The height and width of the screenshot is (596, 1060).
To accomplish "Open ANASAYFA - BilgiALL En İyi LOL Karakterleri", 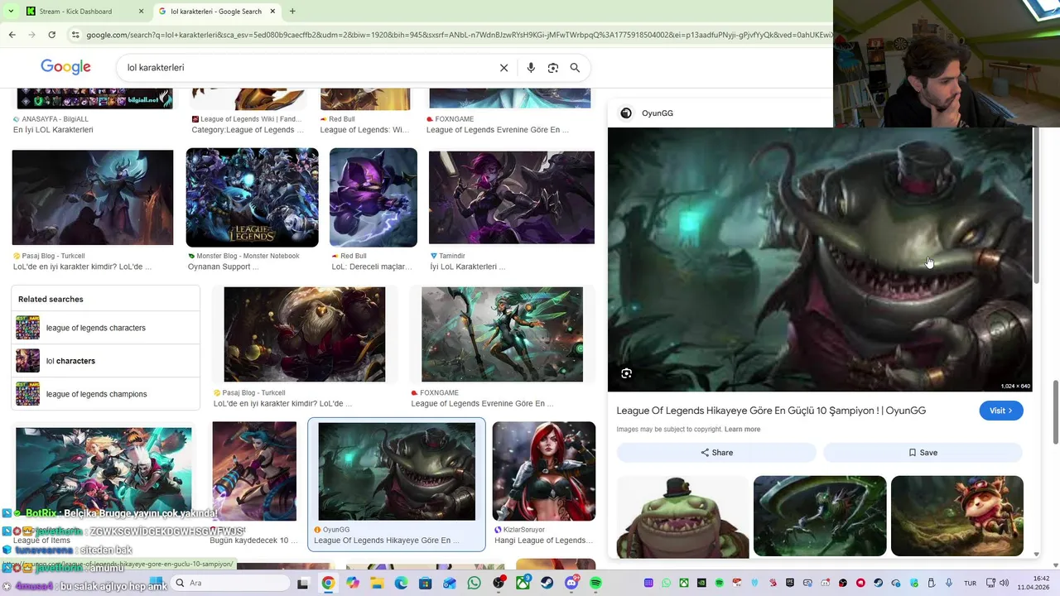I will pyautogui.click(x=53, y=130).
